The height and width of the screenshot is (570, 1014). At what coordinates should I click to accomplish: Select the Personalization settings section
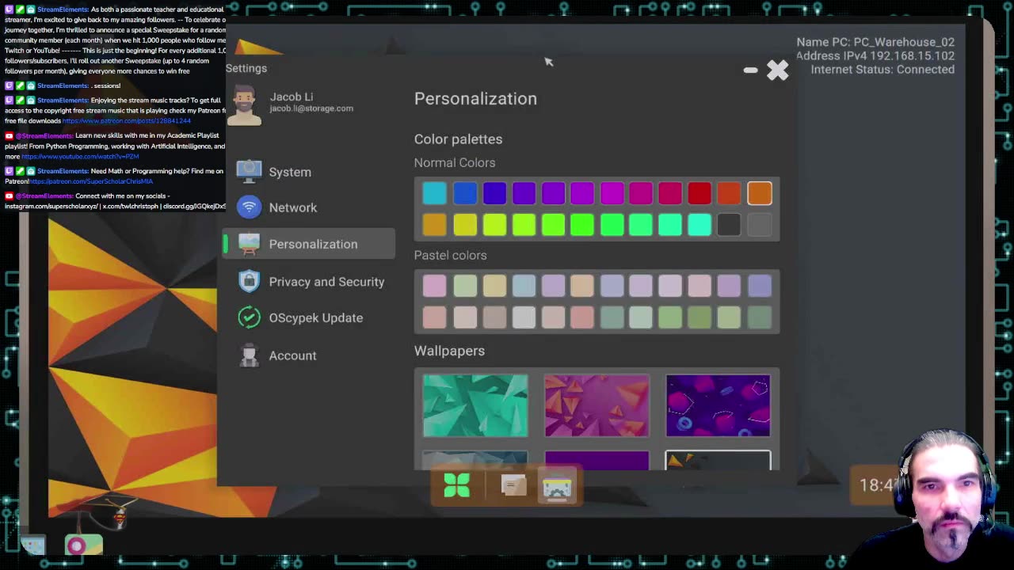(309, 244)
